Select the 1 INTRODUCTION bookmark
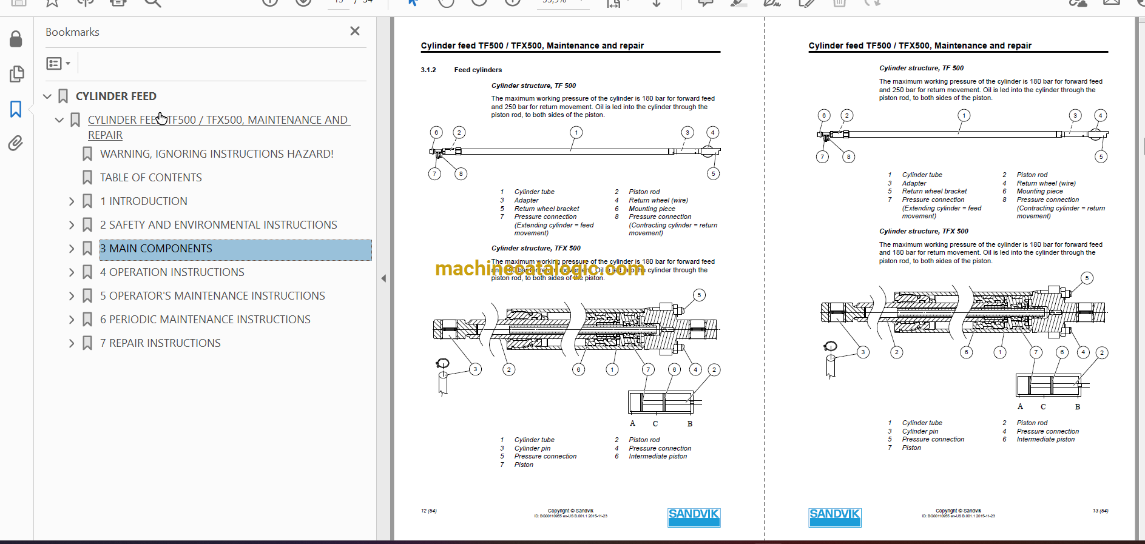The width and height of the screenshot is (1145, 544). point(144,201)
